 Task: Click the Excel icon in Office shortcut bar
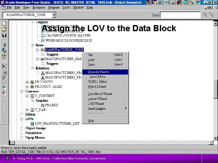pos(160,2)
